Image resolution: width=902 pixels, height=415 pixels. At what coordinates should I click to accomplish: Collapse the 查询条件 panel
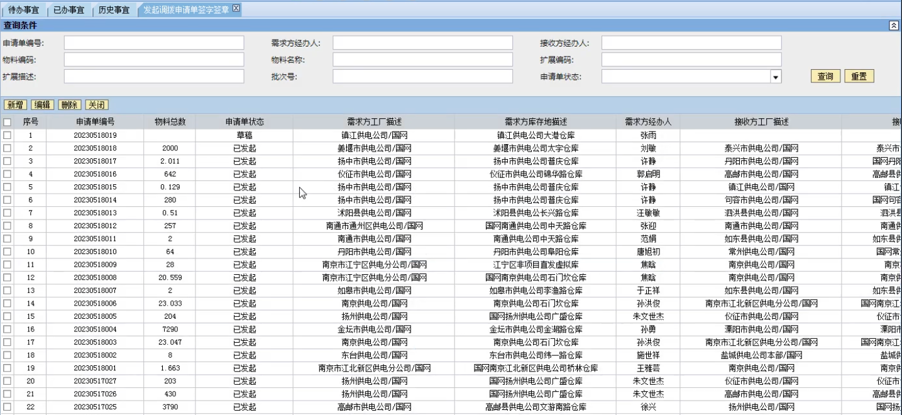893,25
